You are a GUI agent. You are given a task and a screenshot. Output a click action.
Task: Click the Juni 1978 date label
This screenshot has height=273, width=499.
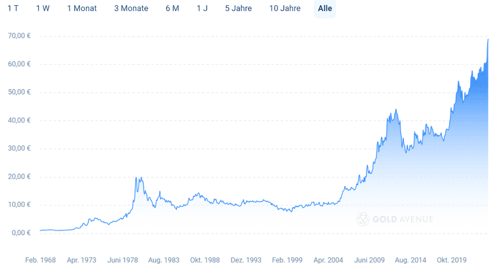click(x=123, y=260)
